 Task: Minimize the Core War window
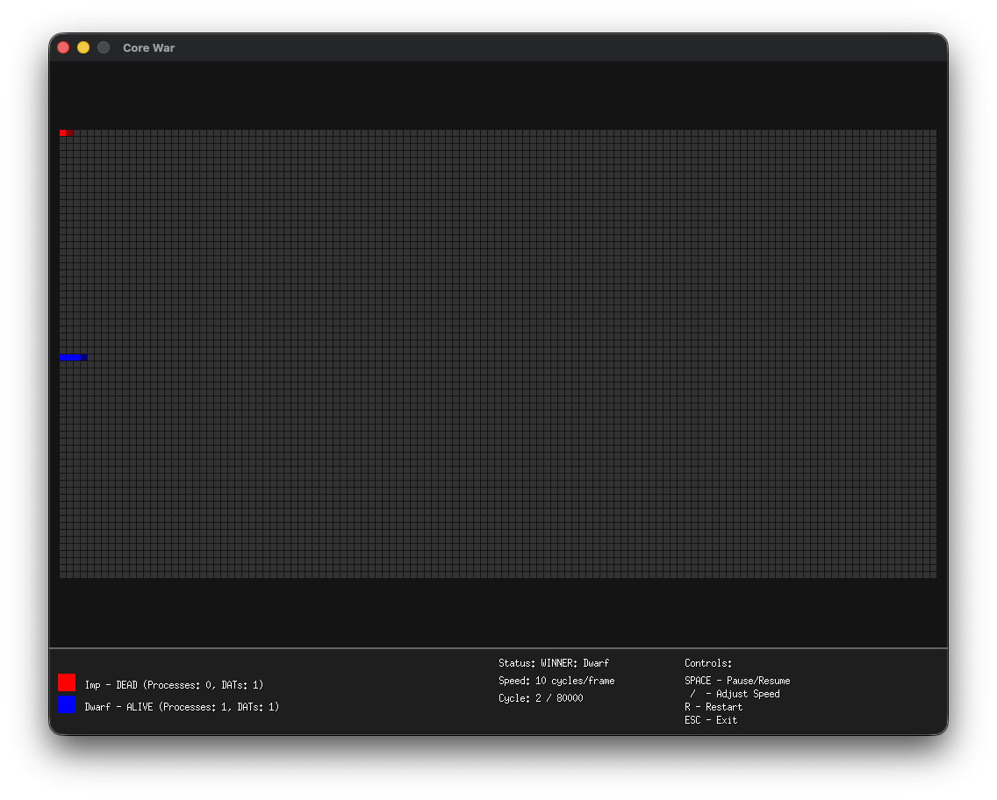[x=83, y=47]
